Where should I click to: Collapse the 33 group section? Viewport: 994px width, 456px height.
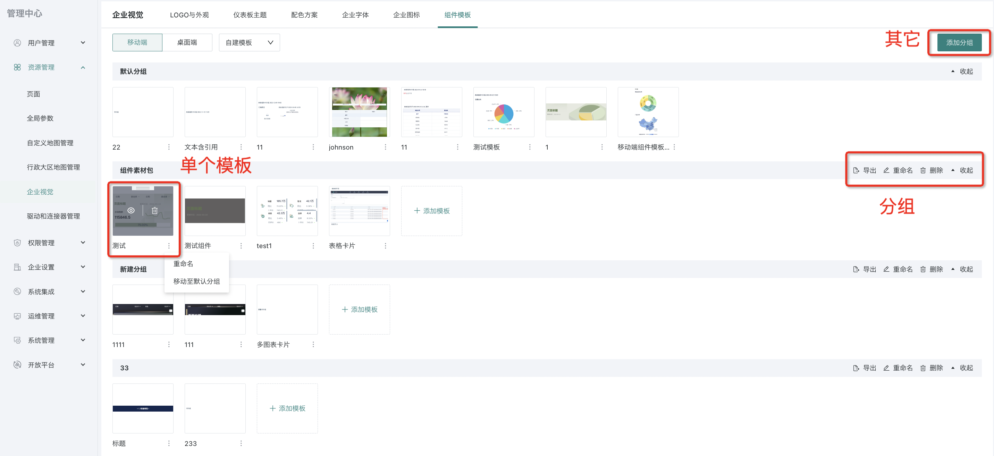tap(962, 368)
